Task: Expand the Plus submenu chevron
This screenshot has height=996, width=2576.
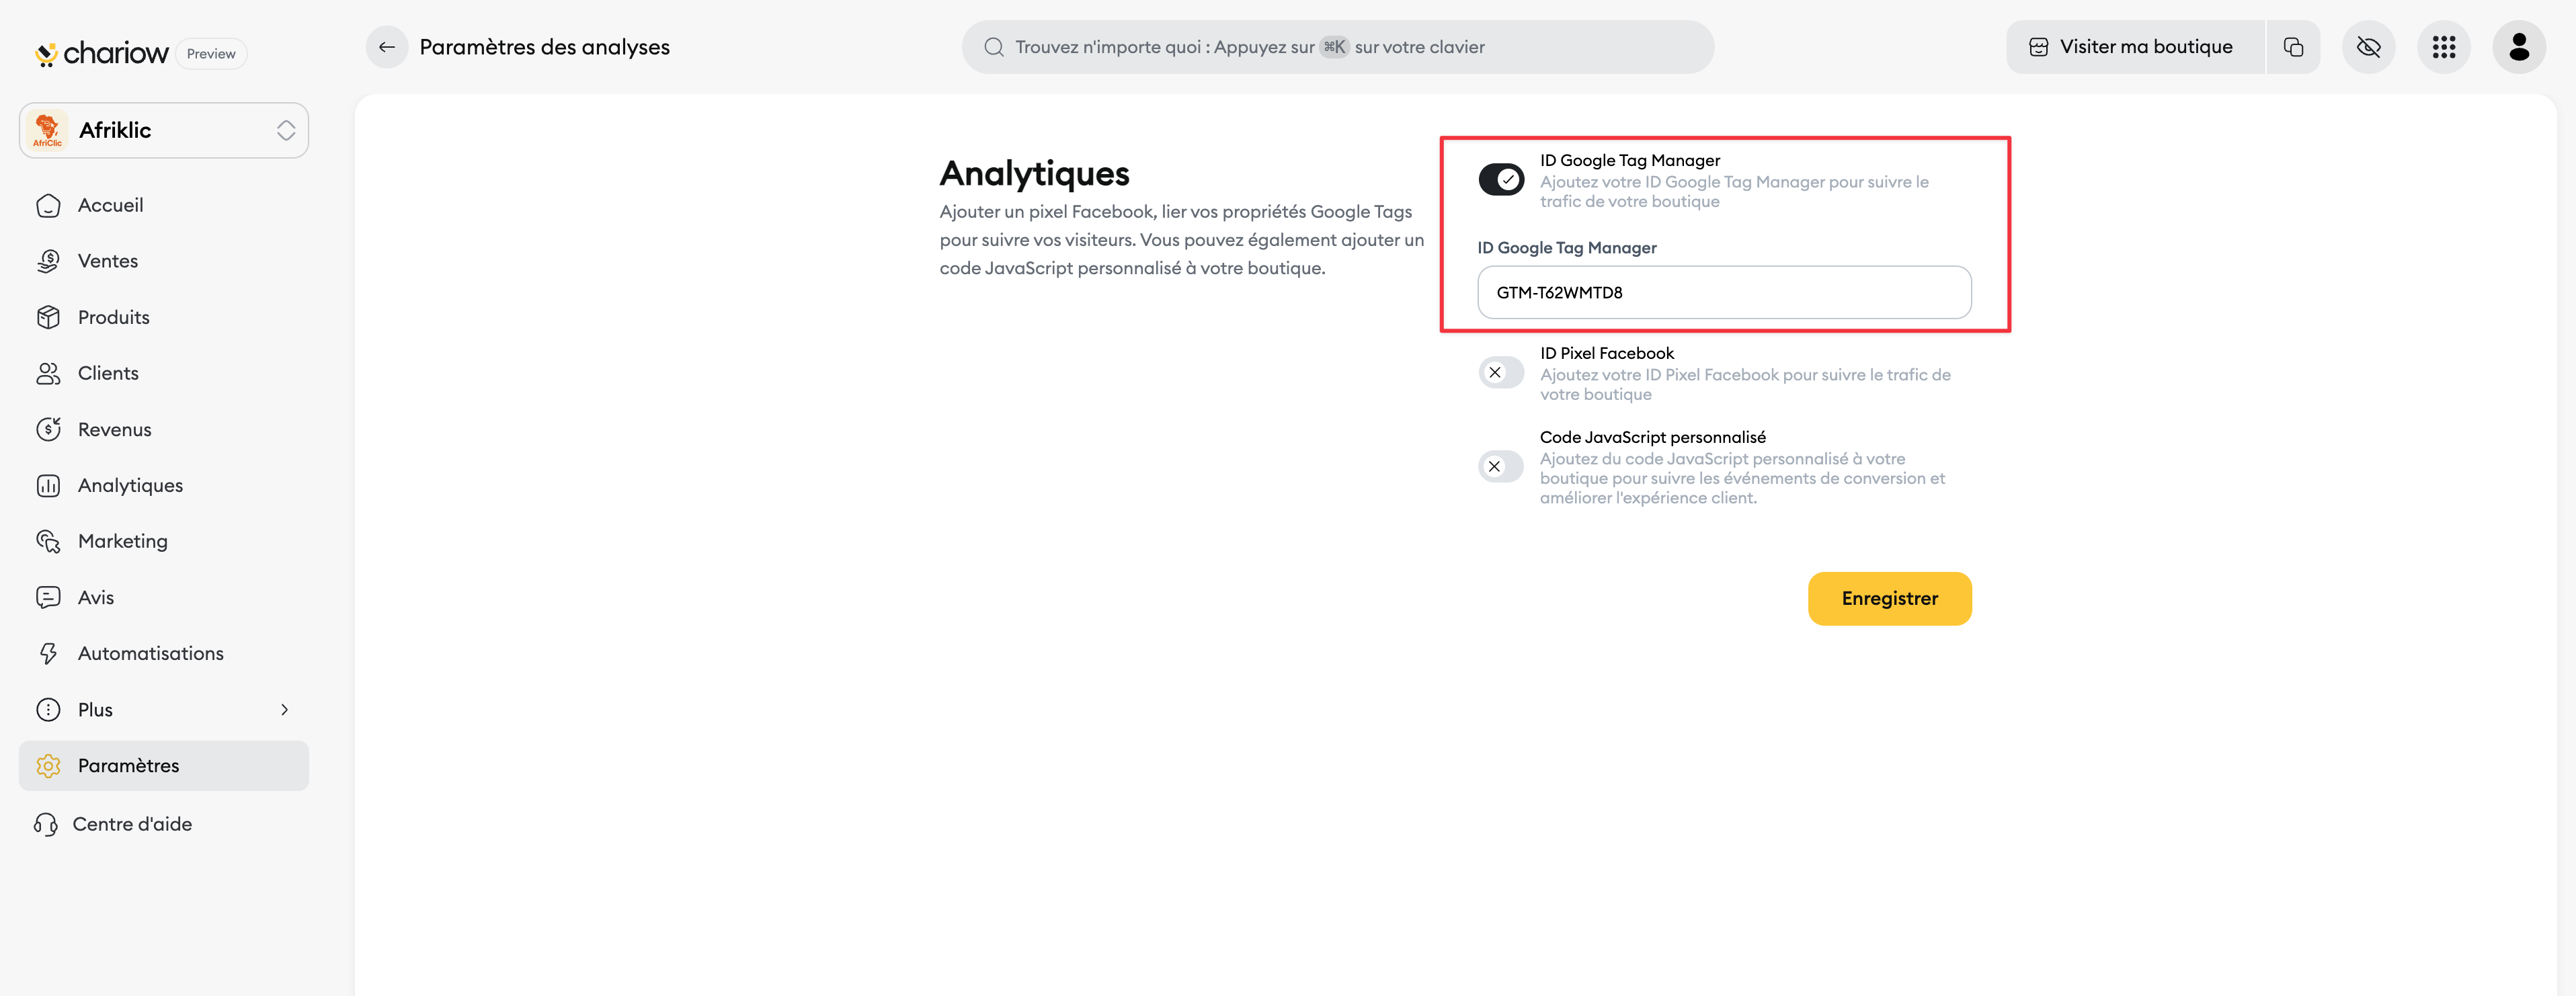Action: pos(284,710)
